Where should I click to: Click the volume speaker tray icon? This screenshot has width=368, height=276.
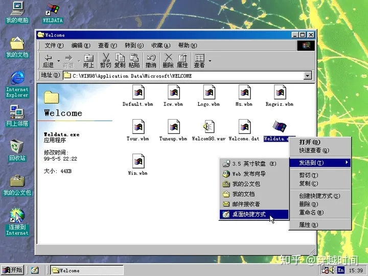point(332,270)
